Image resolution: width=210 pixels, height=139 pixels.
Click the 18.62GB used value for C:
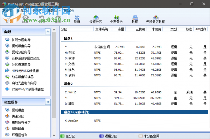pyautogui.click(x=140, y=92)
